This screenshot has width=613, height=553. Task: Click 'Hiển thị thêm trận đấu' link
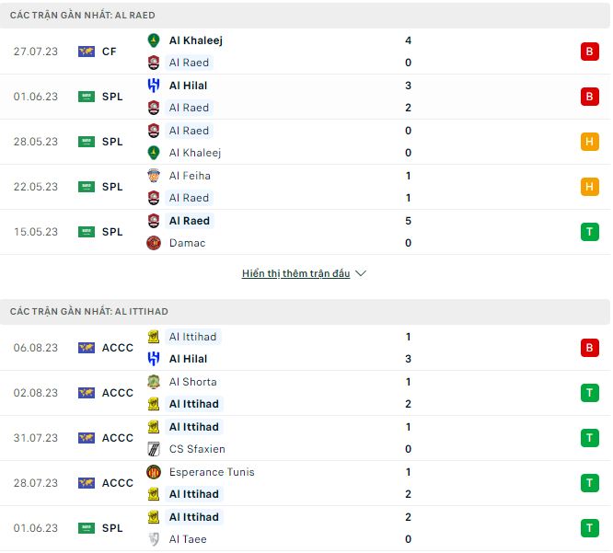(295, 274)
